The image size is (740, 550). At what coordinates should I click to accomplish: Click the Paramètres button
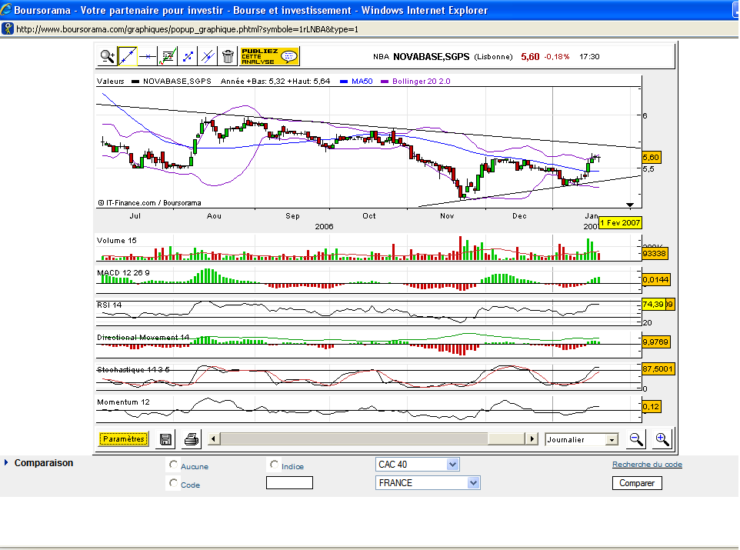pyautogui.click(x=123, y=439)
